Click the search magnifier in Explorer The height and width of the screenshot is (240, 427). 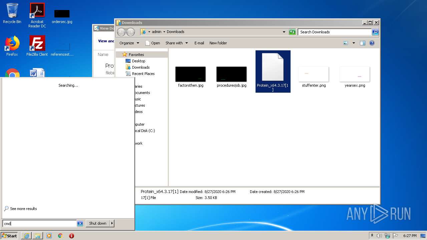375,32
